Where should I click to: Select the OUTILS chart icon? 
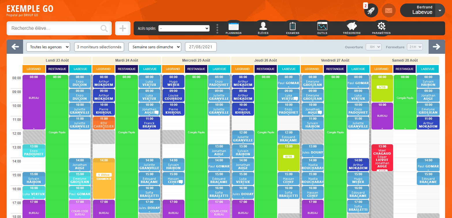click(322, 28)
